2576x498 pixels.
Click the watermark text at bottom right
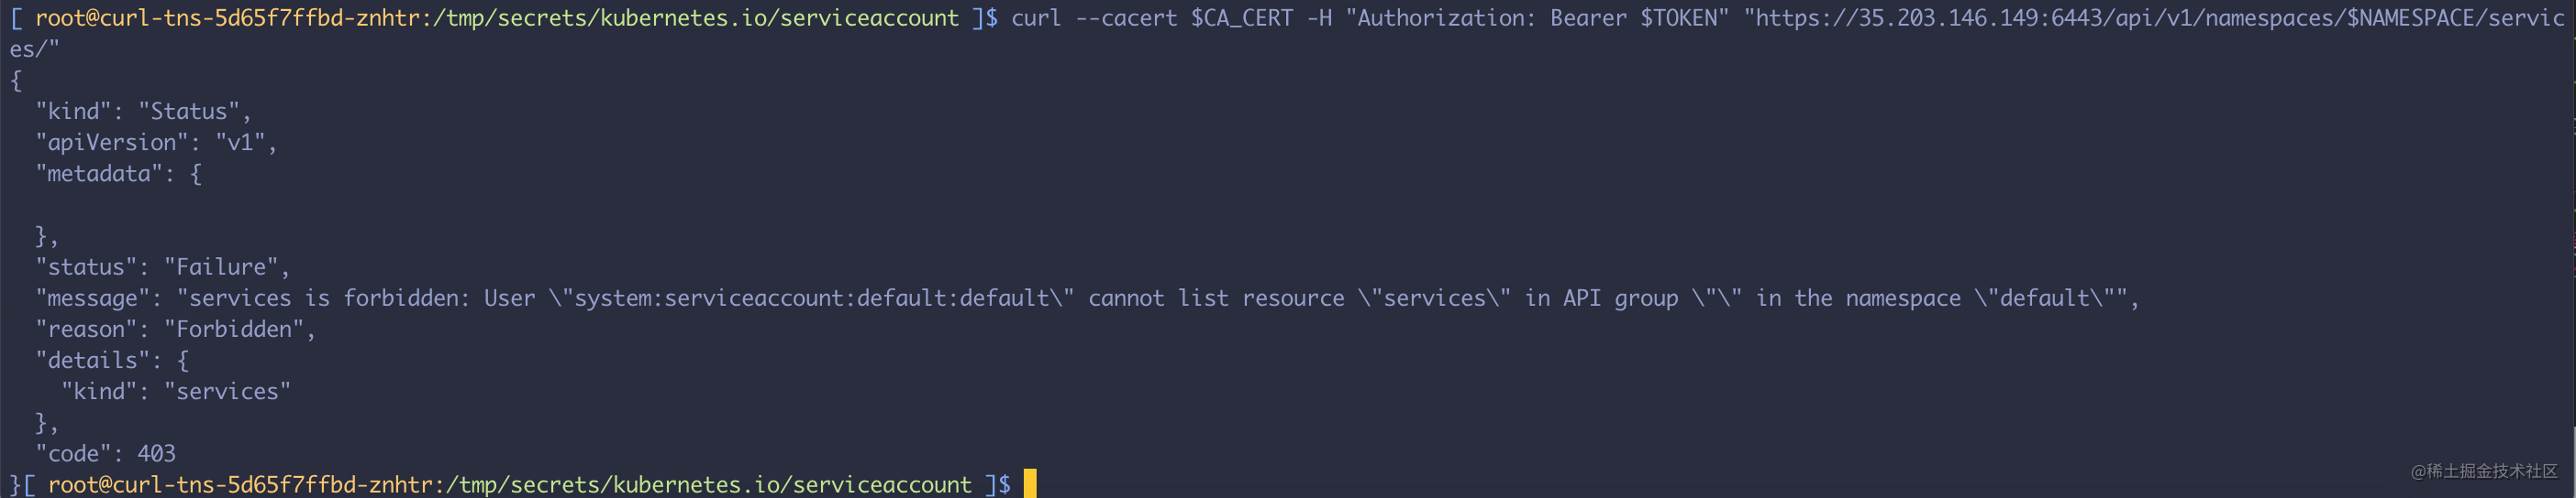coord(2484,471)
